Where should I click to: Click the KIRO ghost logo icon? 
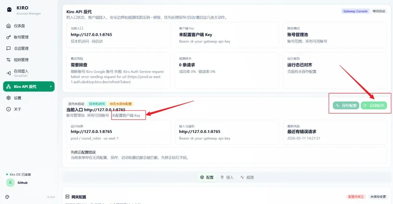point(9,9)
